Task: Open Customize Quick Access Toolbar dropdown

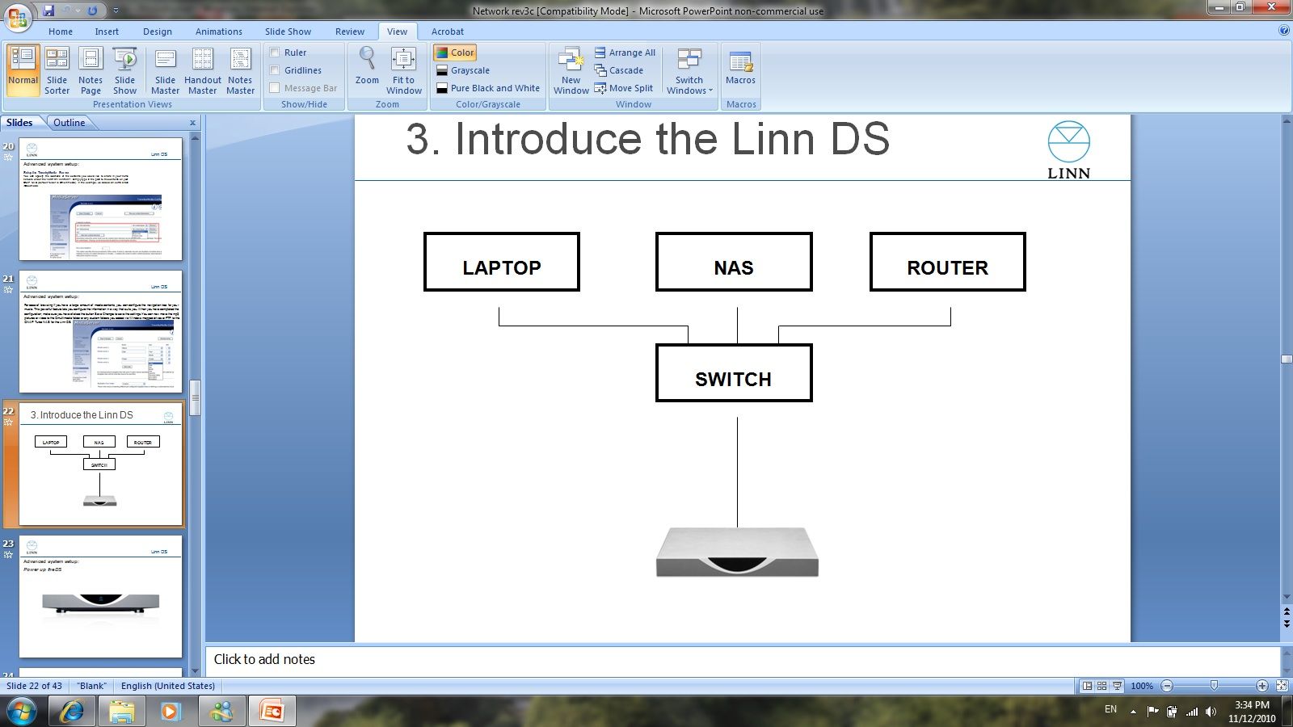Action: click(116, 11)
